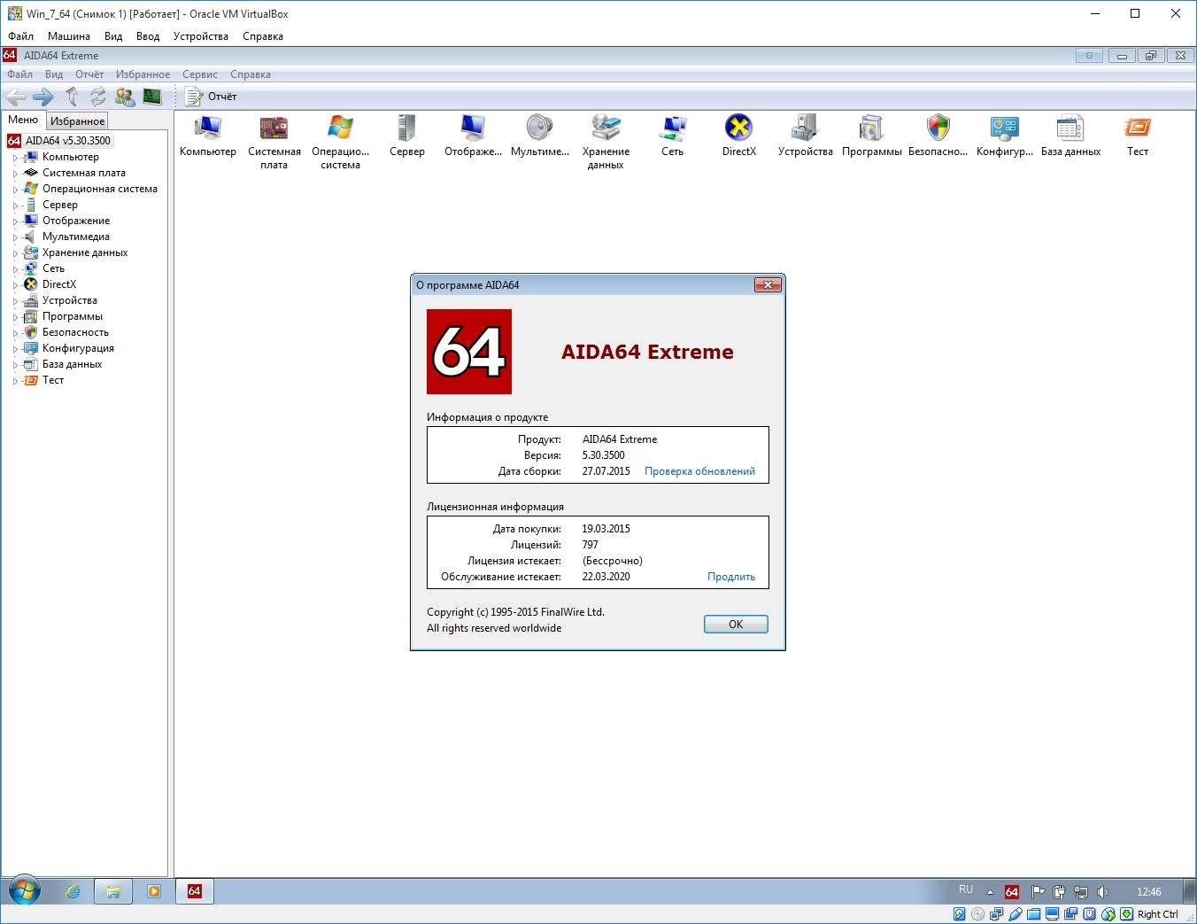1197x924 pixels.
Task: Click the Refresh toolbar icon
Action: (98, 97)
